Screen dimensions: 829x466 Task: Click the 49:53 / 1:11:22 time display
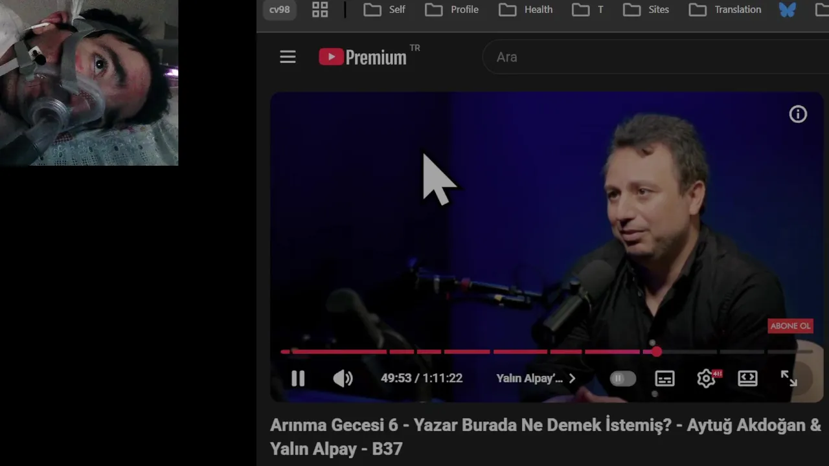pos(422,379)
